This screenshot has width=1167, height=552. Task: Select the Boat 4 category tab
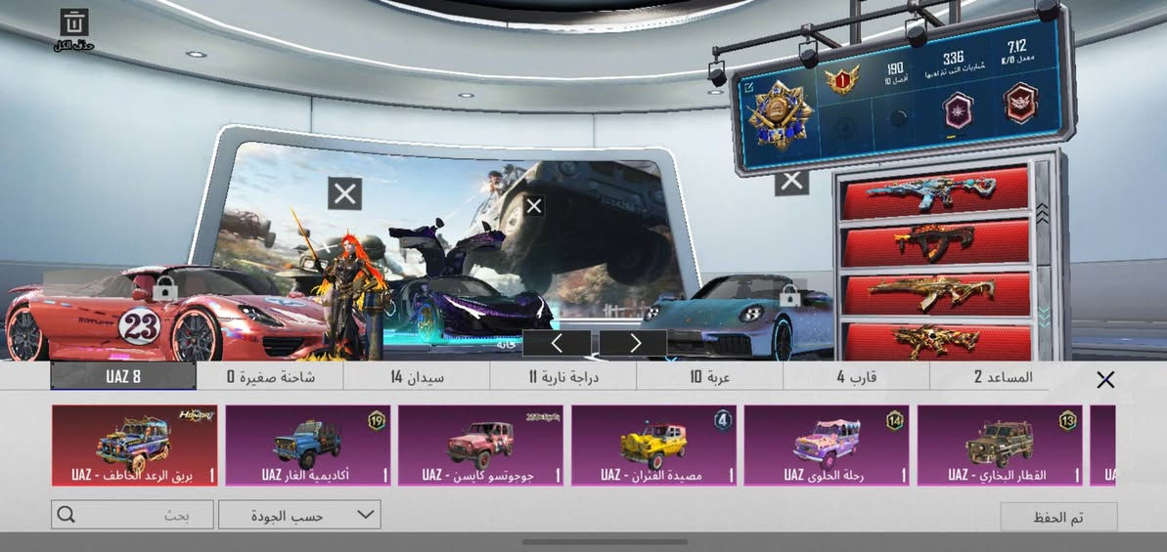[857, 377]
